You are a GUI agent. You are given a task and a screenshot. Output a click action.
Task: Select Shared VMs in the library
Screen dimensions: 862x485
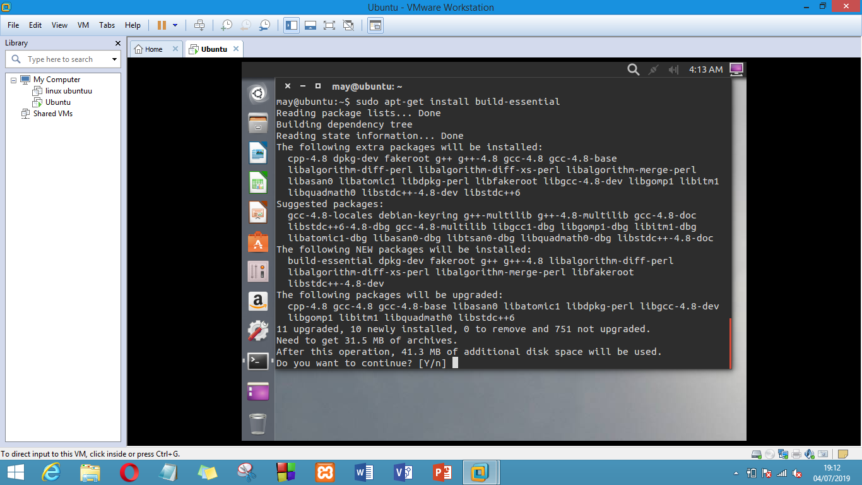tap(53, 114)
